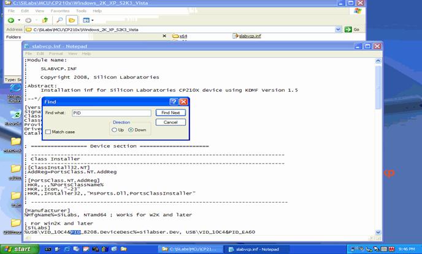The image size is (422, 254).
Task: Open Search magnifier in Explorer toolbar
Action: 59,20
